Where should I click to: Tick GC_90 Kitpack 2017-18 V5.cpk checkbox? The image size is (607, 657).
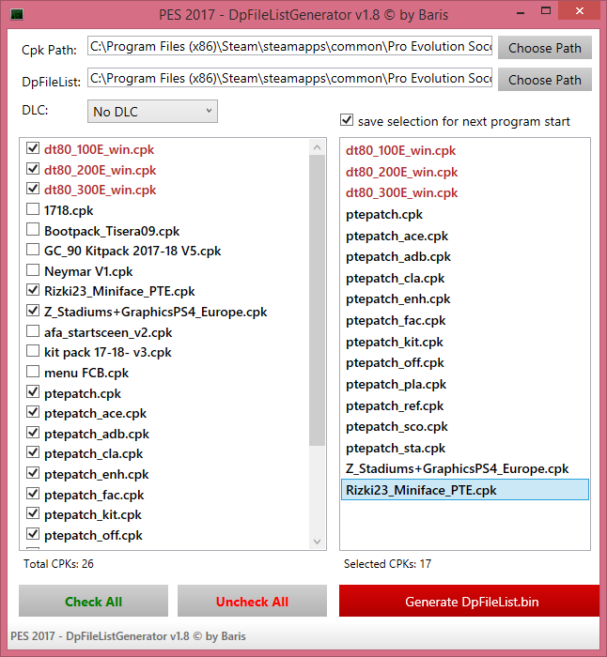(33, 250)
